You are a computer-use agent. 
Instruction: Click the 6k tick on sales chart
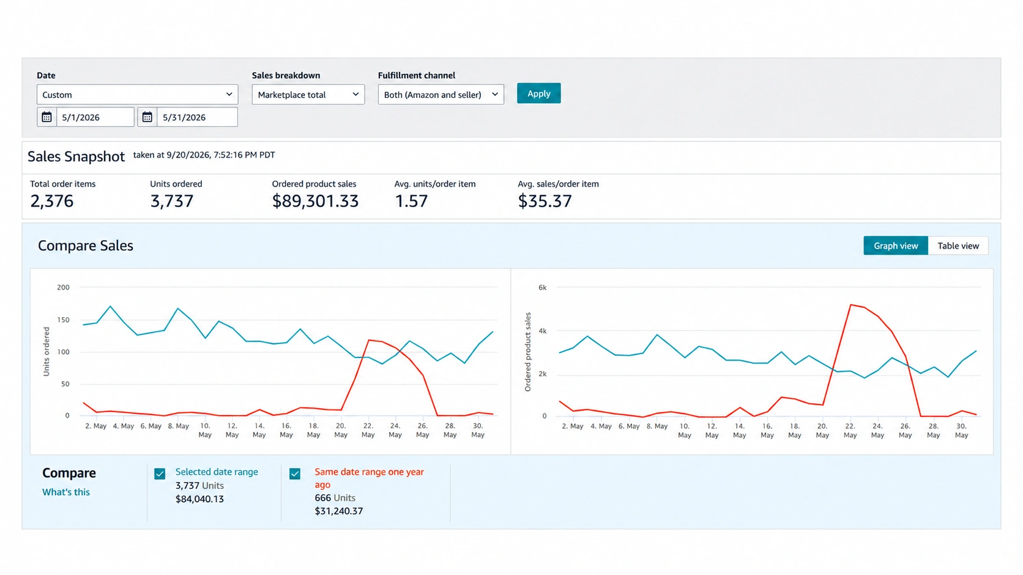pyautogui.click(x=543, y=287)
